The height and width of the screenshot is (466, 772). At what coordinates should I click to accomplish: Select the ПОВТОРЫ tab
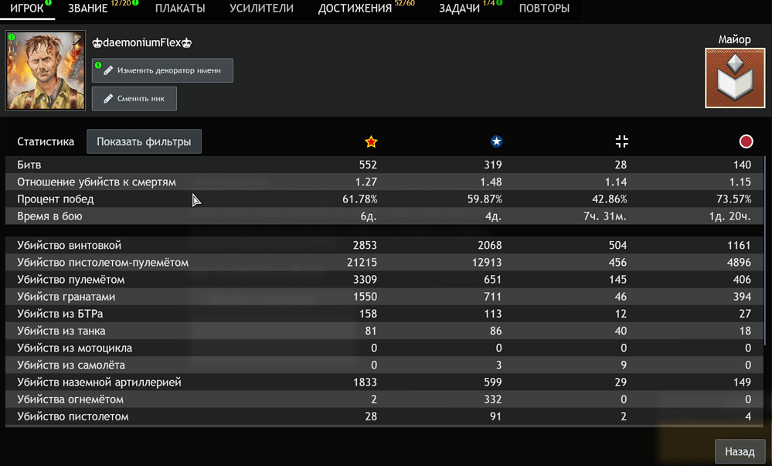point(544,9)
